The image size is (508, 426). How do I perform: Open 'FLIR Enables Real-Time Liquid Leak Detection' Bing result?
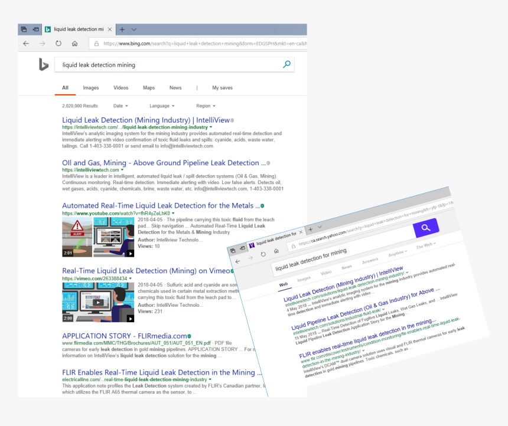162,372
